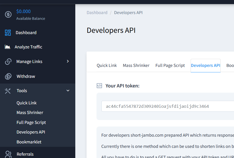Click the dollar balance icon

pyautogui.click(x=8, y=14)
